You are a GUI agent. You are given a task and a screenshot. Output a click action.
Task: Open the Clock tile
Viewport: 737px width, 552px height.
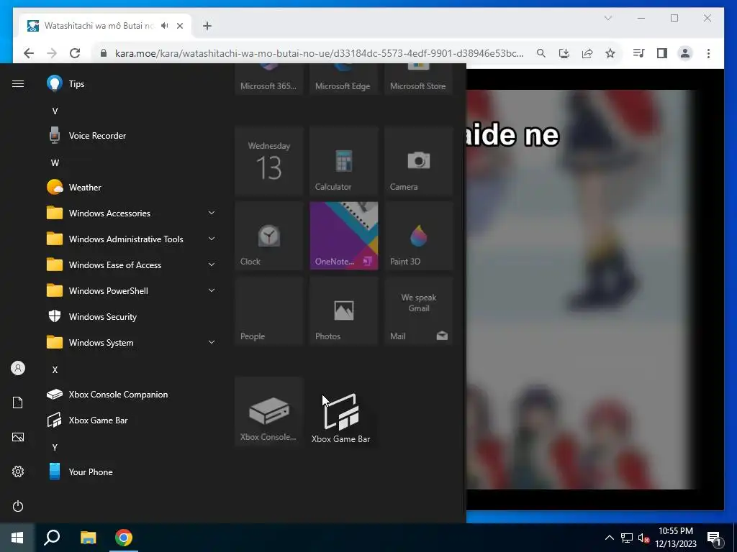269,236
